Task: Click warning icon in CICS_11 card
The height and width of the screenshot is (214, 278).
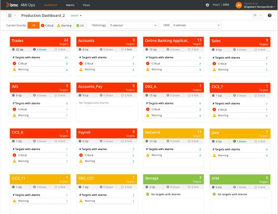Action: pos(14,201)
